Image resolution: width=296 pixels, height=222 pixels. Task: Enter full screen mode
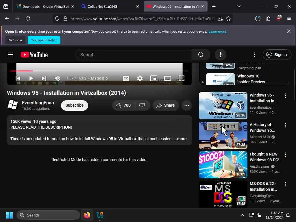(x=182, y=78)
